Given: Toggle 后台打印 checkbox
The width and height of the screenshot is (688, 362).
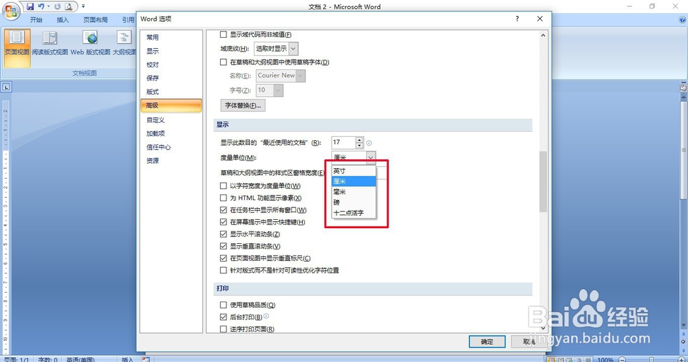Looking at the screenshot, I should [x=224, y=317].
